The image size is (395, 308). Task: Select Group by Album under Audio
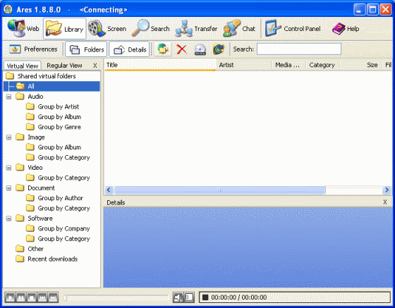coord(54,117)
